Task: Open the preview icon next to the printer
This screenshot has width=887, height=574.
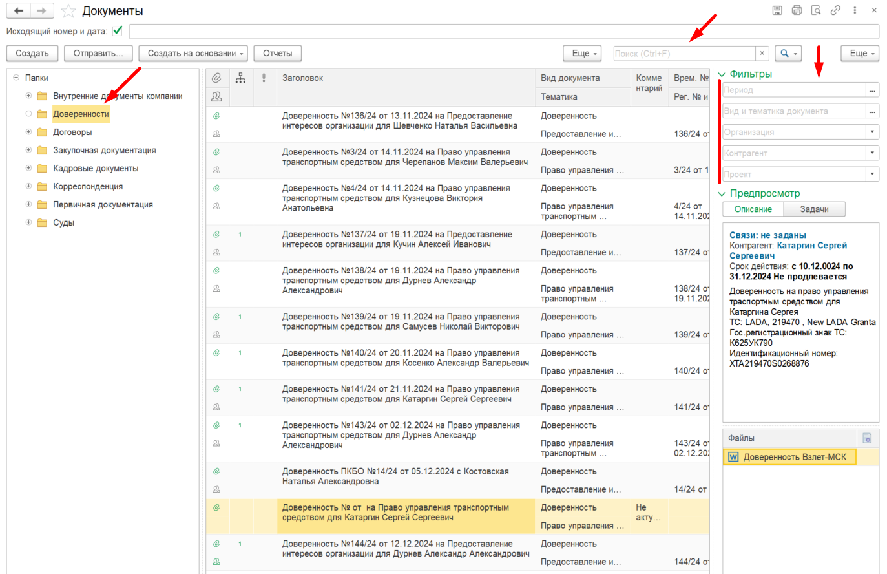Action: click(x=816, y=10)
